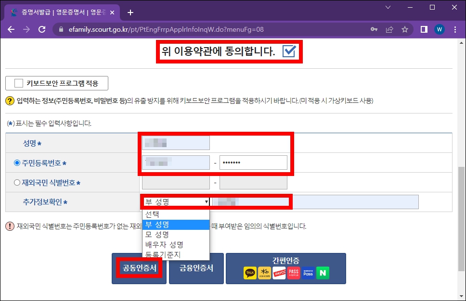Open the 추가정보확인 dropdown arrow

[206, 201]
